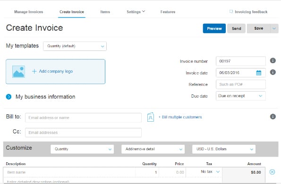Viewport: 281px width, 184px height.
Task: Open the My templates dropdown
Action: pos(75,46)
